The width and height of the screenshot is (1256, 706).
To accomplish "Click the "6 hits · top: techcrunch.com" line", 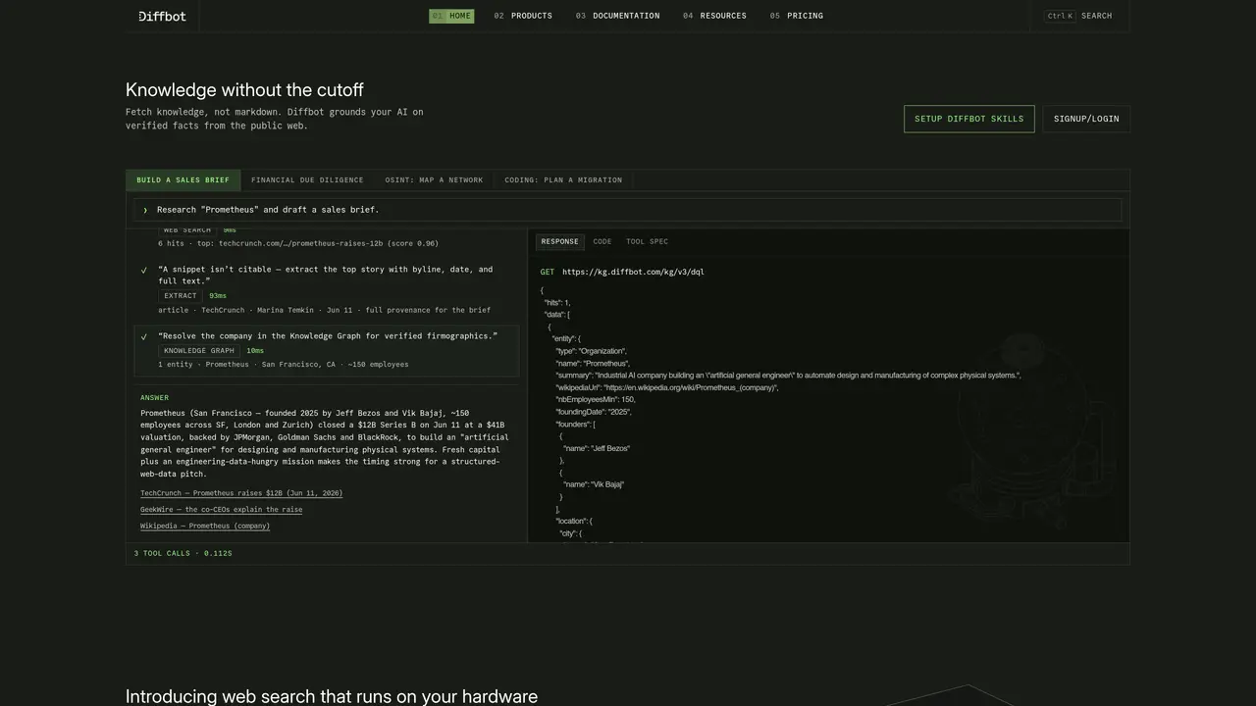I will tap(298, 243).
